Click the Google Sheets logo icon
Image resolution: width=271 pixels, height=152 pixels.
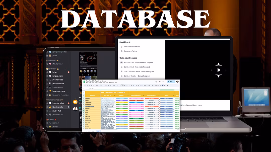(84, 82)
